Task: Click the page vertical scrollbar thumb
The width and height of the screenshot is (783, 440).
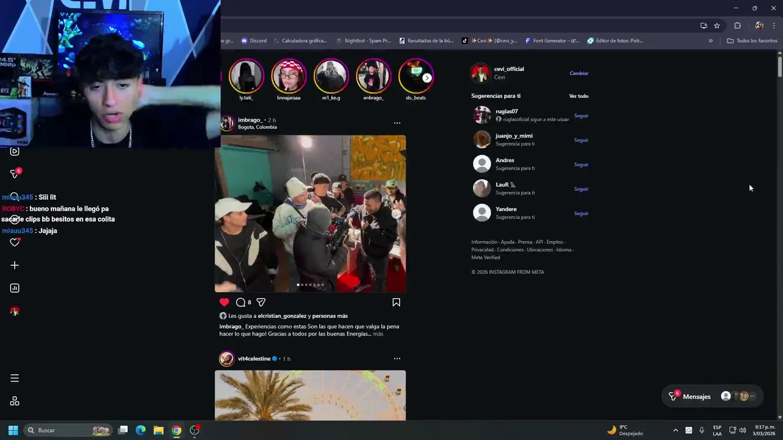Action: (780, 66)
